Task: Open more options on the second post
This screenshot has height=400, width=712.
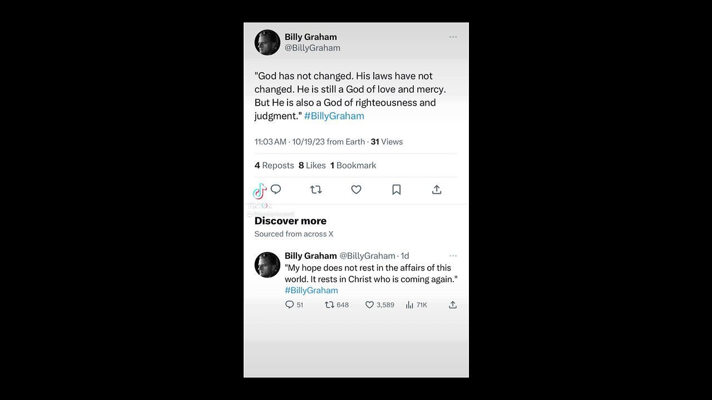Action: [453, 256]
